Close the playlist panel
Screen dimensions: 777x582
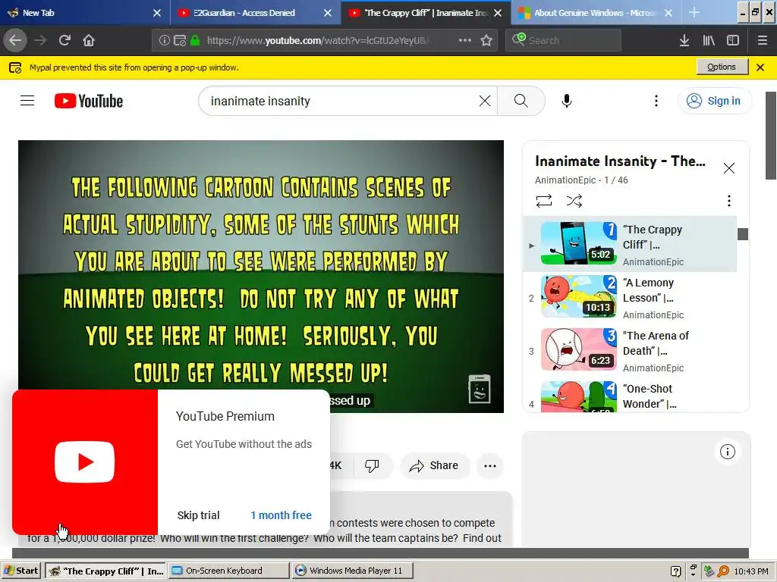click(x=729, y=168)
